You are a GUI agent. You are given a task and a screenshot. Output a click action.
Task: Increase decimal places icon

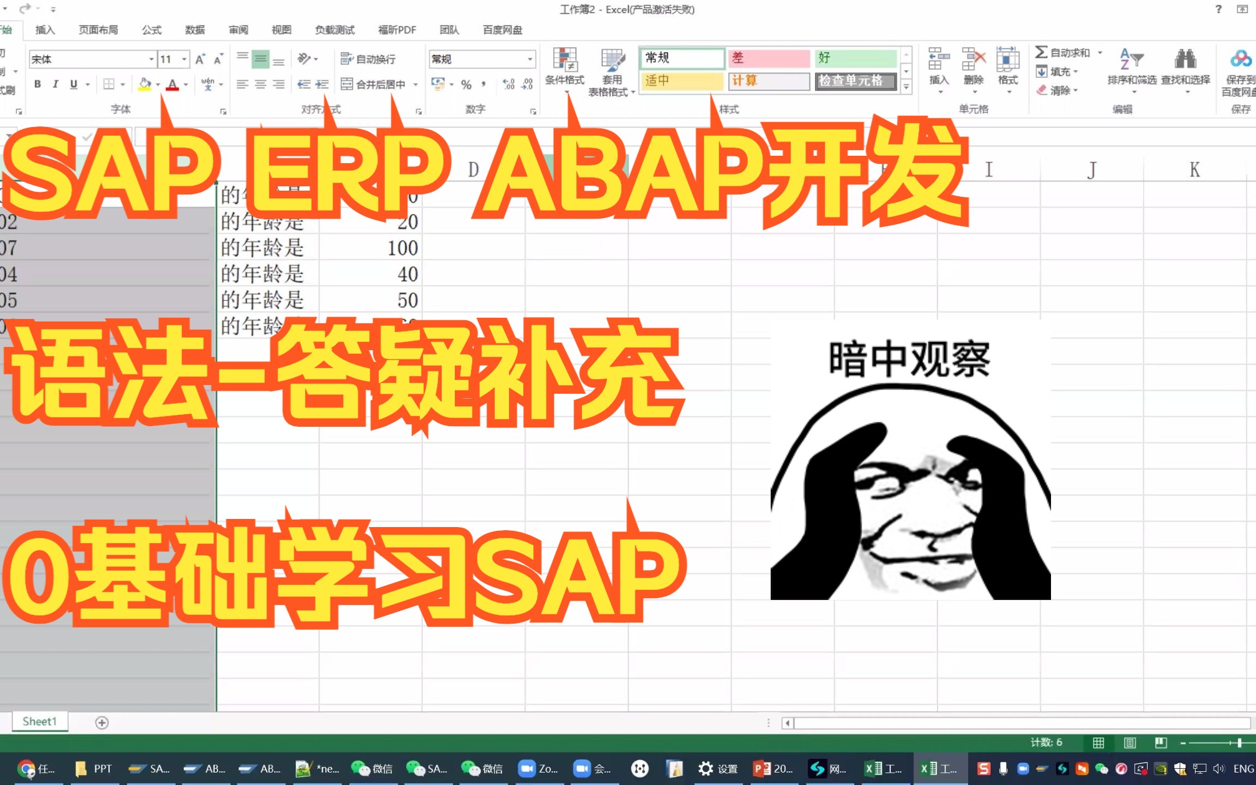point(509,84)
